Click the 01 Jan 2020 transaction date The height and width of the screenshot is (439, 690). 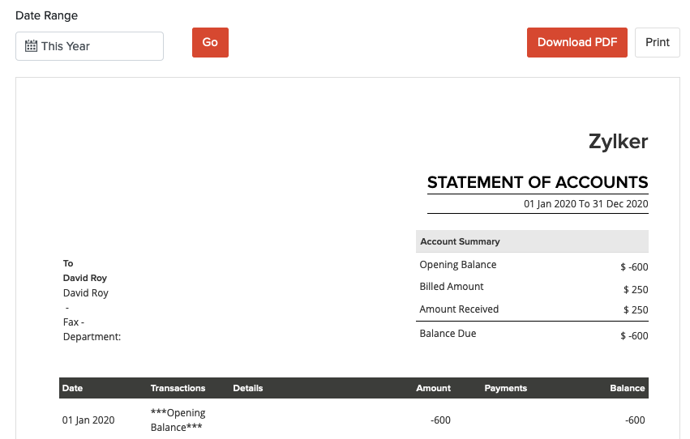coord(88,420)
